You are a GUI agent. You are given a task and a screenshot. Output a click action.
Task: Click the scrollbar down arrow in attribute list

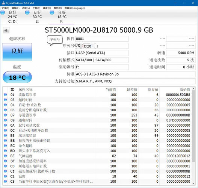pos(193,183)
